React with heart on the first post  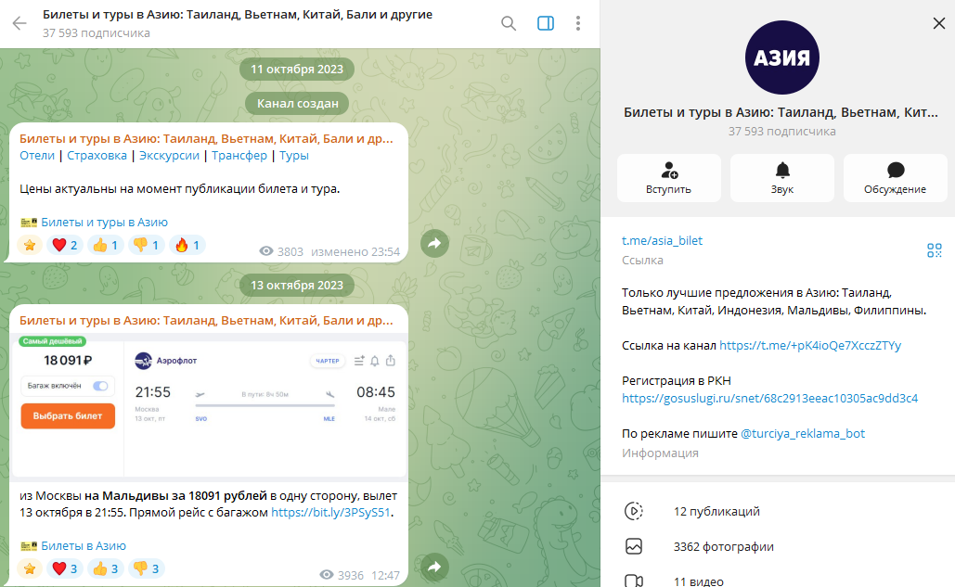coord(65,246)
